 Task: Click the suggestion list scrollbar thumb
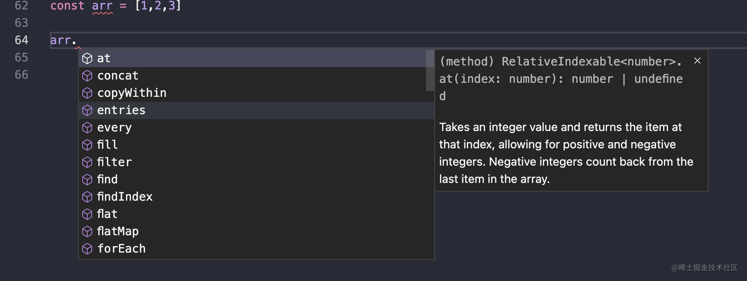pos(430,70)
